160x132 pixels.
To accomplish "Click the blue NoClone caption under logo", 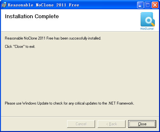I will pyautogui.click(x=147, y=29).
